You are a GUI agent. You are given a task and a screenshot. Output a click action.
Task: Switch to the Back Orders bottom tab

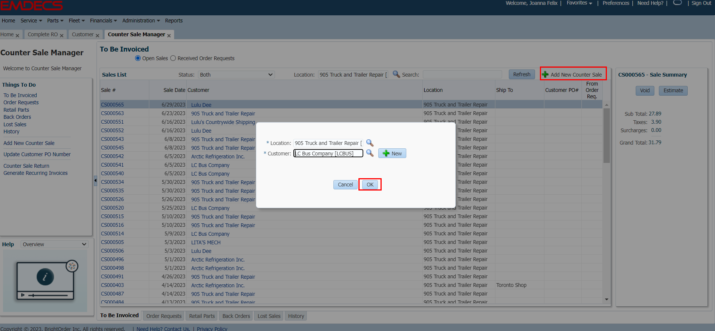[236, 316]
